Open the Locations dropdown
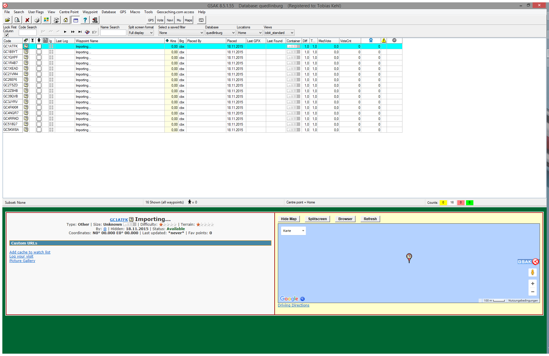The image size is (549, 356). pyautogui.click(x=249, y=33)
